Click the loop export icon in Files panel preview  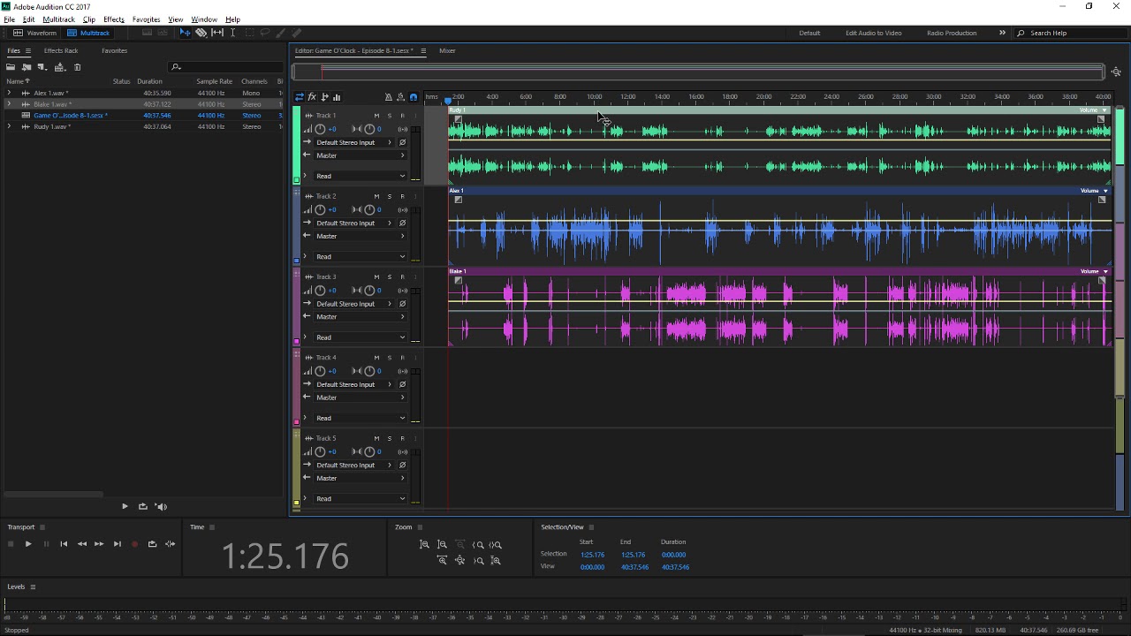click(142, 506)
